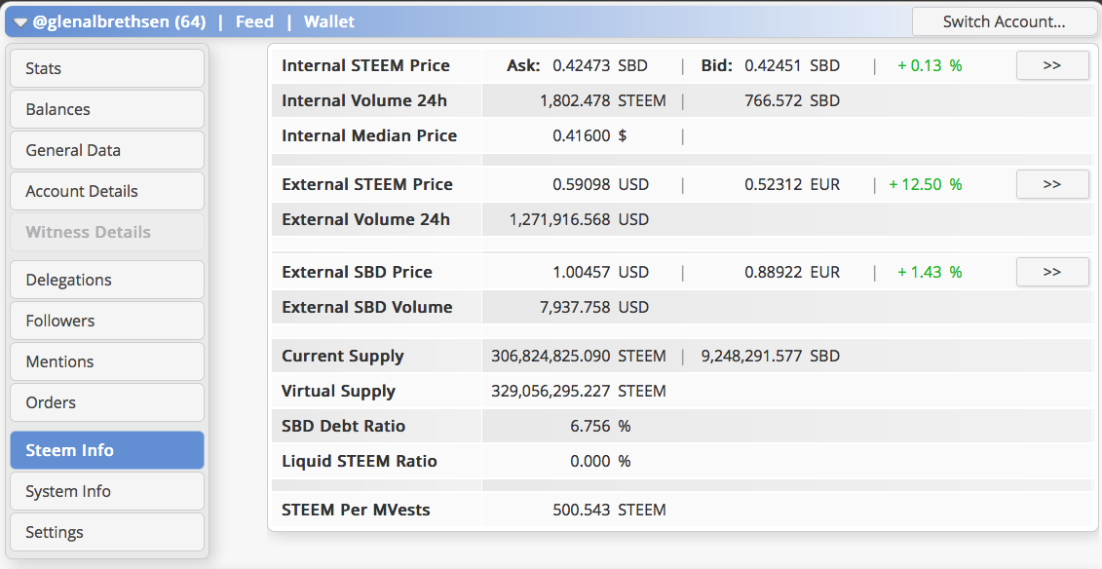Open the Balances sidebar tab
This screenshot has width=1102, height=569.
[107, 109]
